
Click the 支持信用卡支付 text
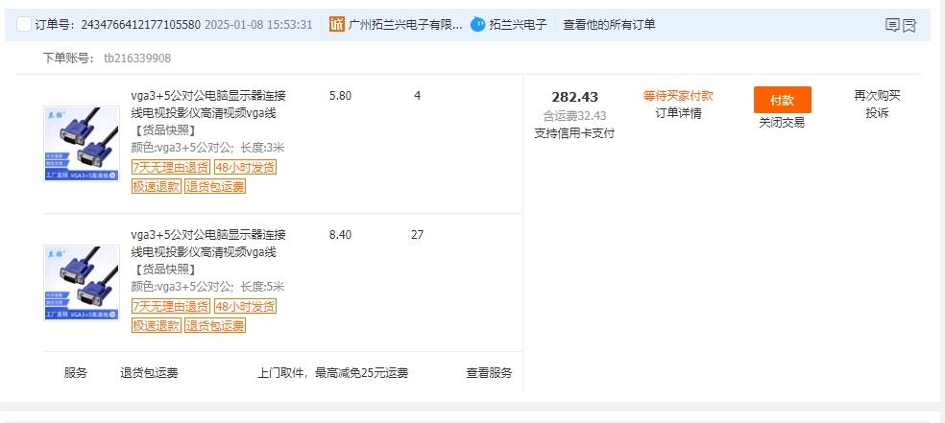(x=574, y=133)
